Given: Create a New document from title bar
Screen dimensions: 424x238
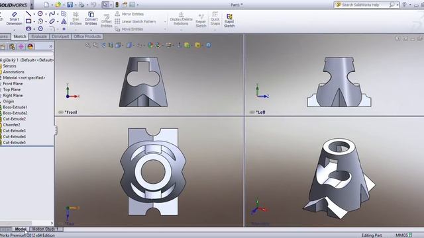Looking at the screenshot, I should (46, 5).
